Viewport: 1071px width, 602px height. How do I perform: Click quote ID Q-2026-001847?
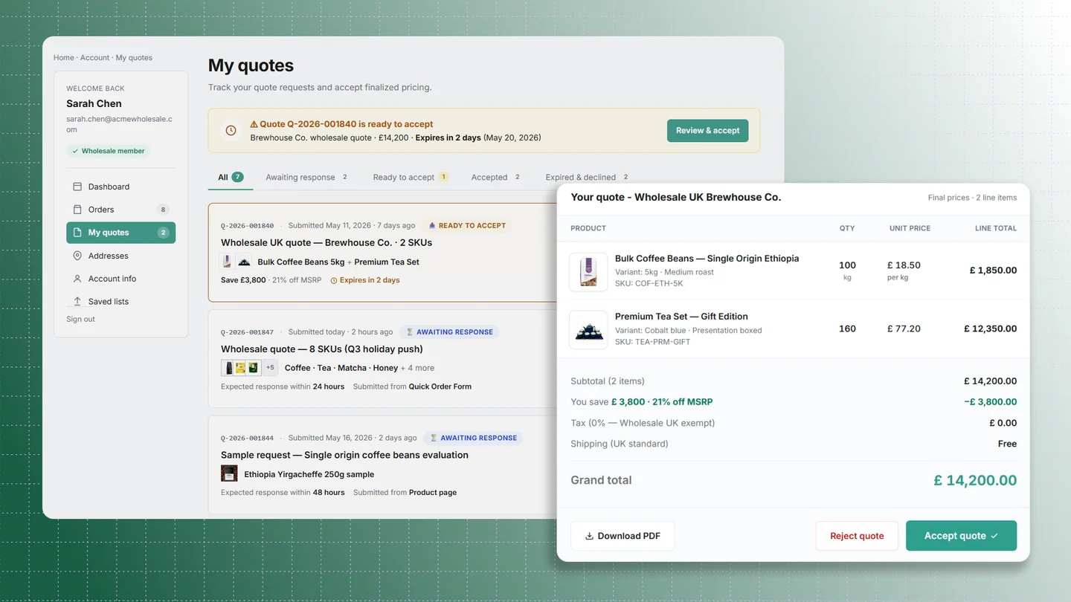click(247, 332)
